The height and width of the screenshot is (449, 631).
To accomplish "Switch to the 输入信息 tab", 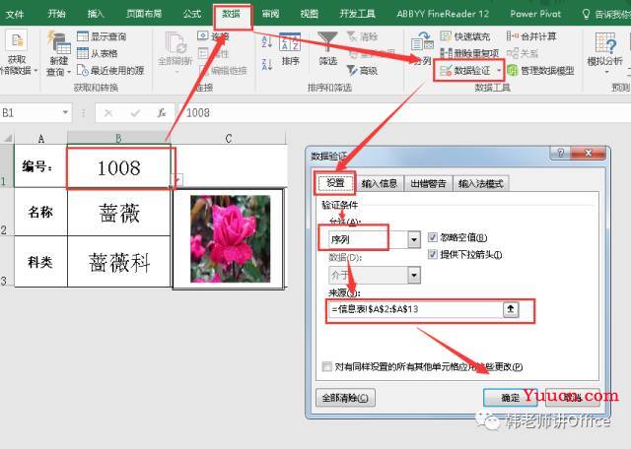I will click(378, 183).
